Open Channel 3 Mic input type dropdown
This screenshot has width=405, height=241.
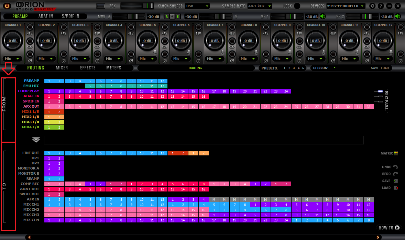pos(79,59)
